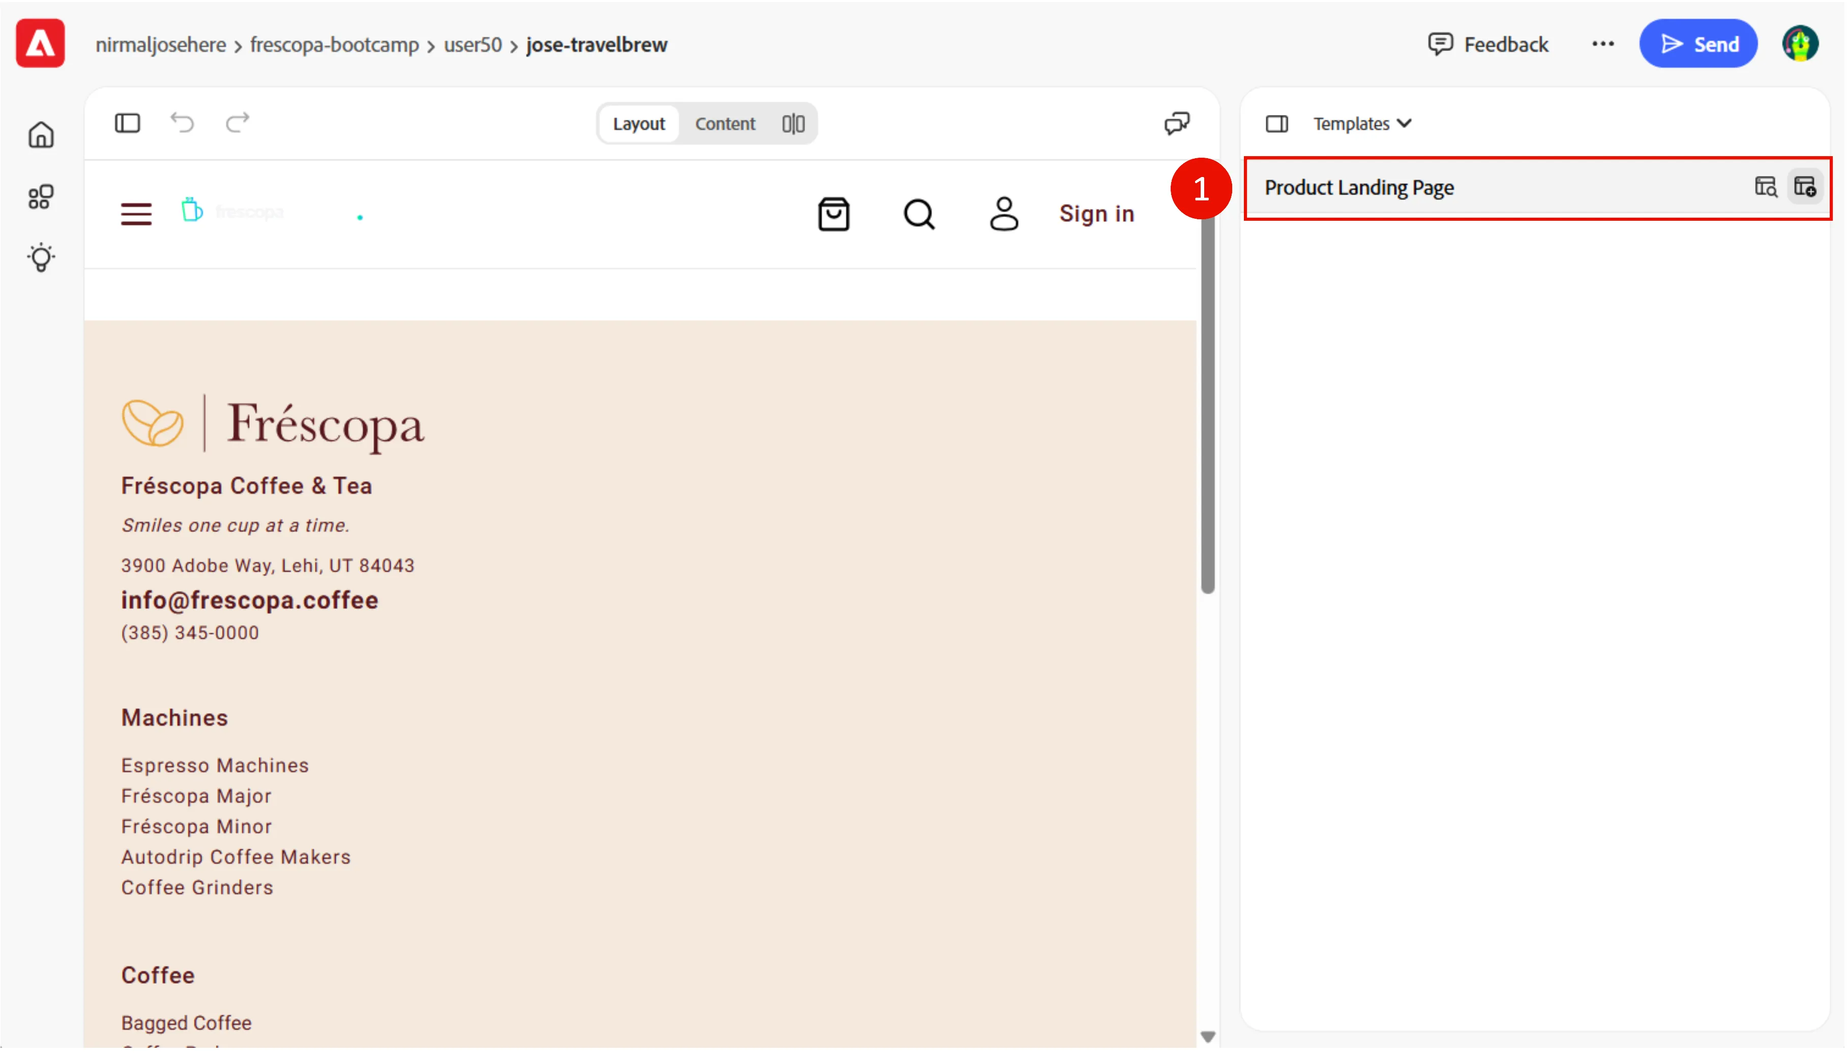Apply the Product Landing Page template icon
Viewport: 1848px width, 1059px height.
click(x=1804, y=187)
